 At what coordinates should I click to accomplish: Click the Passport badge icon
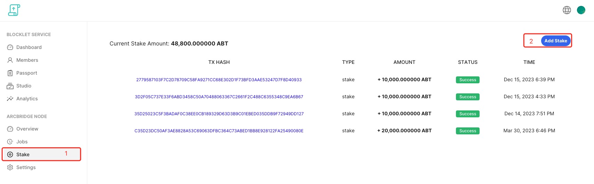(10, 73)
